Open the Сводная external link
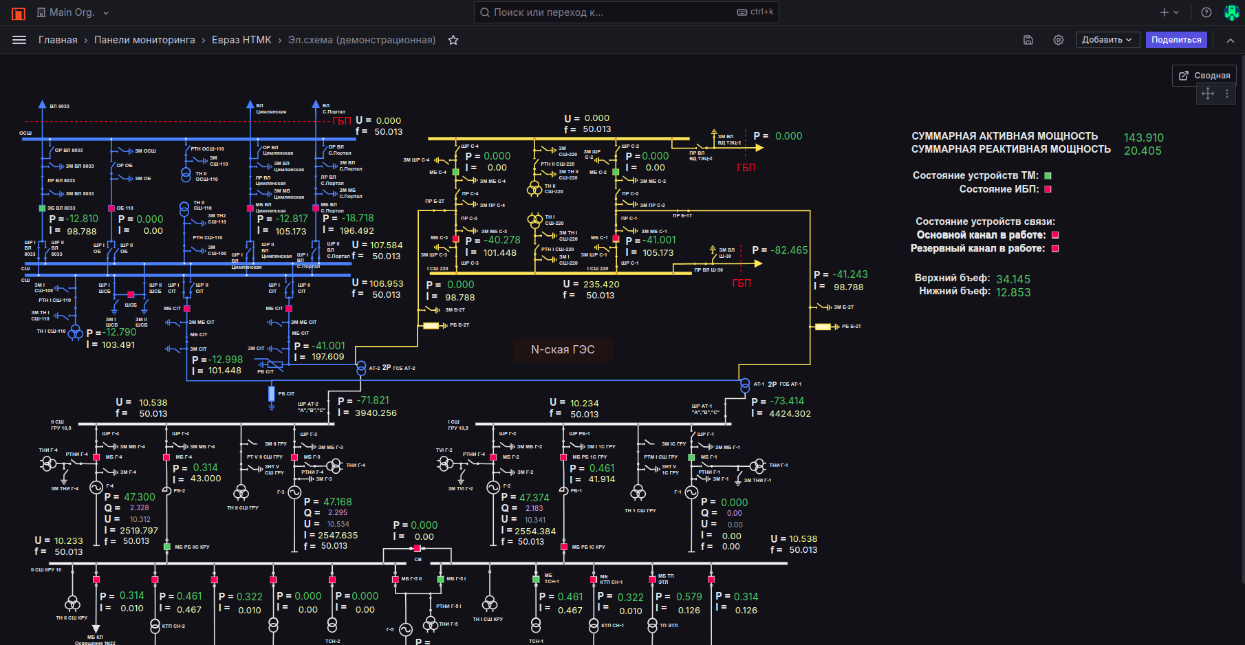The width and height of the screenshot is (1245, 645). point(1204,76)
